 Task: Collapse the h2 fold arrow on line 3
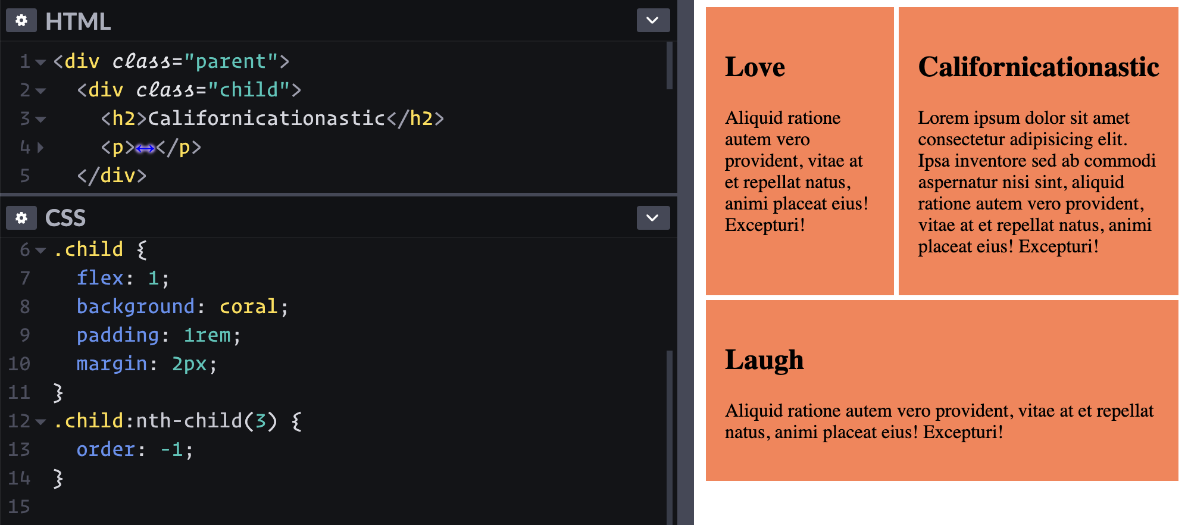tap(40, 119)
